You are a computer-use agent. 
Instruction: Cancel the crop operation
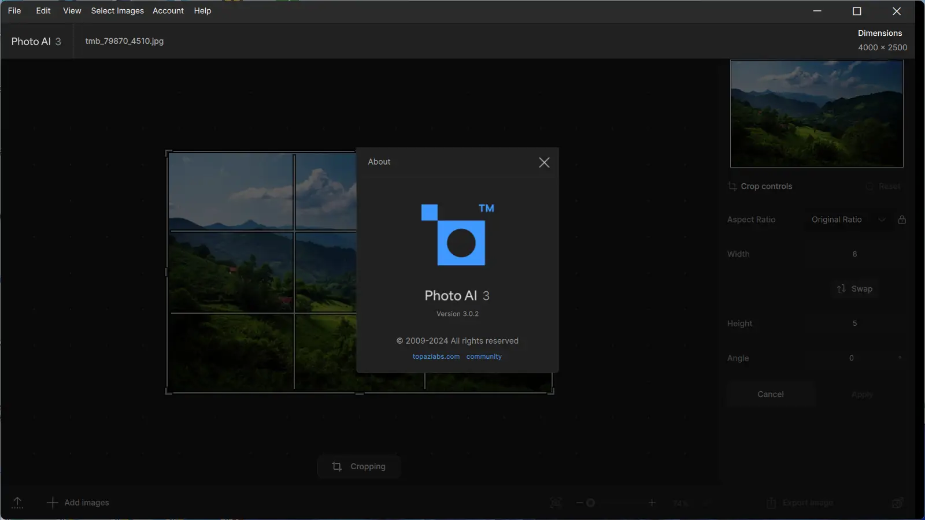771,394
